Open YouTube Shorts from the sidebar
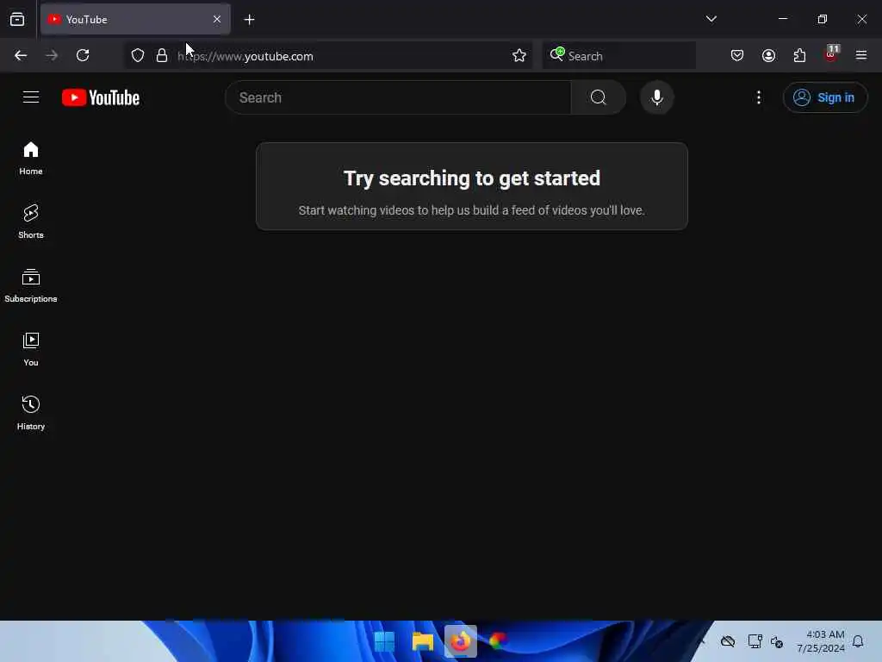 point(30,222)
